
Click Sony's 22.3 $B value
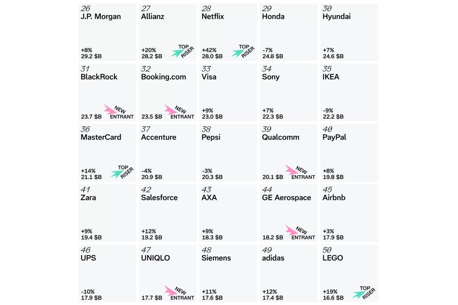tap(273, 117)
